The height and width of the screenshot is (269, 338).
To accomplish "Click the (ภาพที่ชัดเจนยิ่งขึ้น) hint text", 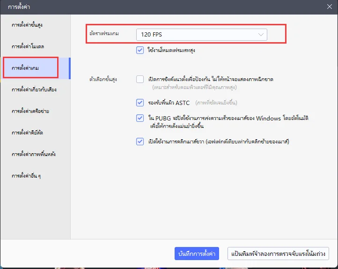I will point(216,103).
